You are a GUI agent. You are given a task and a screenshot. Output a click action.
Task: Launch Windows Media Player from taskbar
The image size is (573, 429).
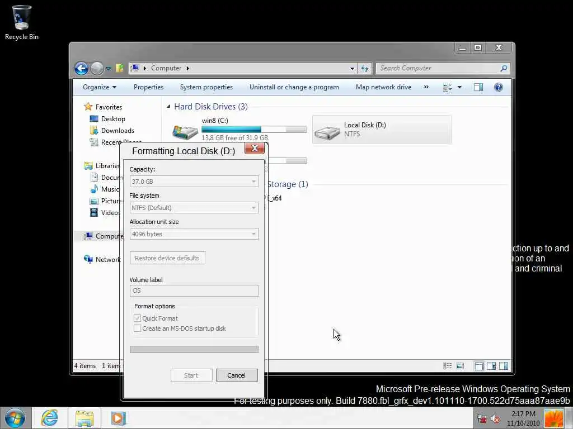[118, 418]
